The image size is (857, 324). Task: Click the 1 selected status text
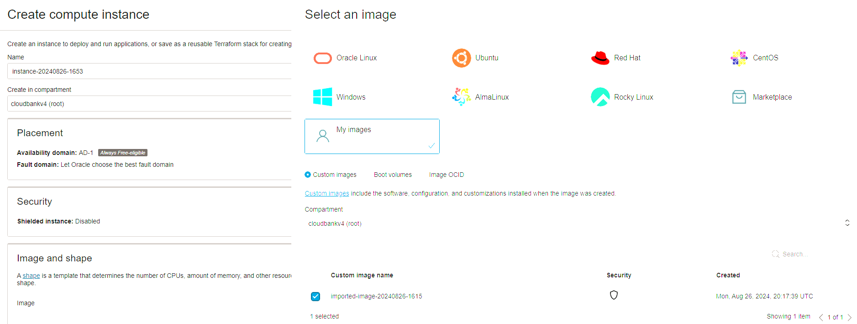tap(325, 316)
